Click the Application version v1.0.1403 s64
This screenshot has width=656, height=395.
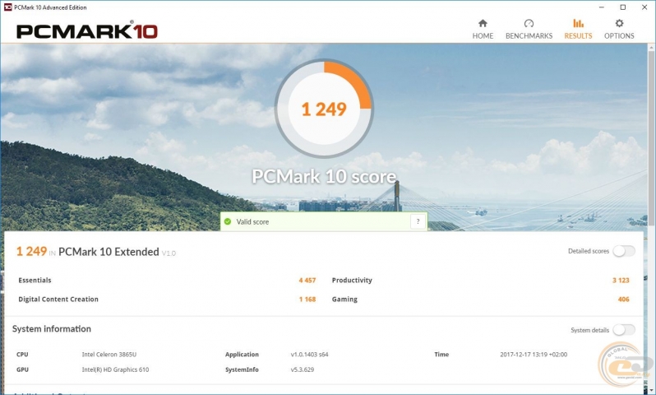point(310,355)
